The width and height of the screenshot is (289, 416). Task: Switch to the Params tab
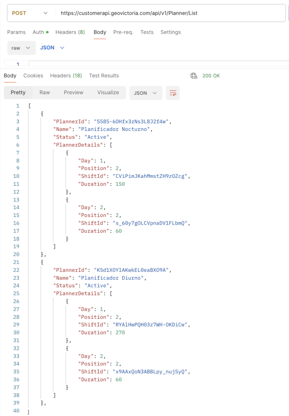pos(16,32)
